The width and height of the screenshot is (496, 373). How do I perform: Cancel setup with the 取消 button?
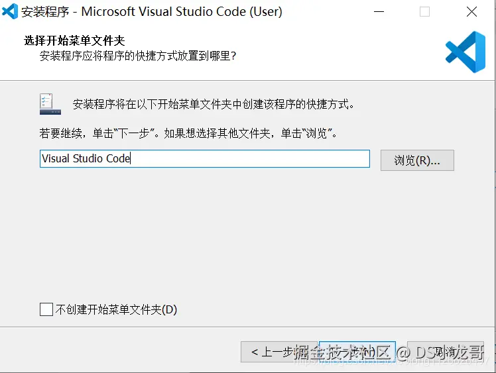tap(445, 352)
